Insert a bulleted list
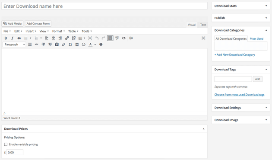 pos(26,38)
